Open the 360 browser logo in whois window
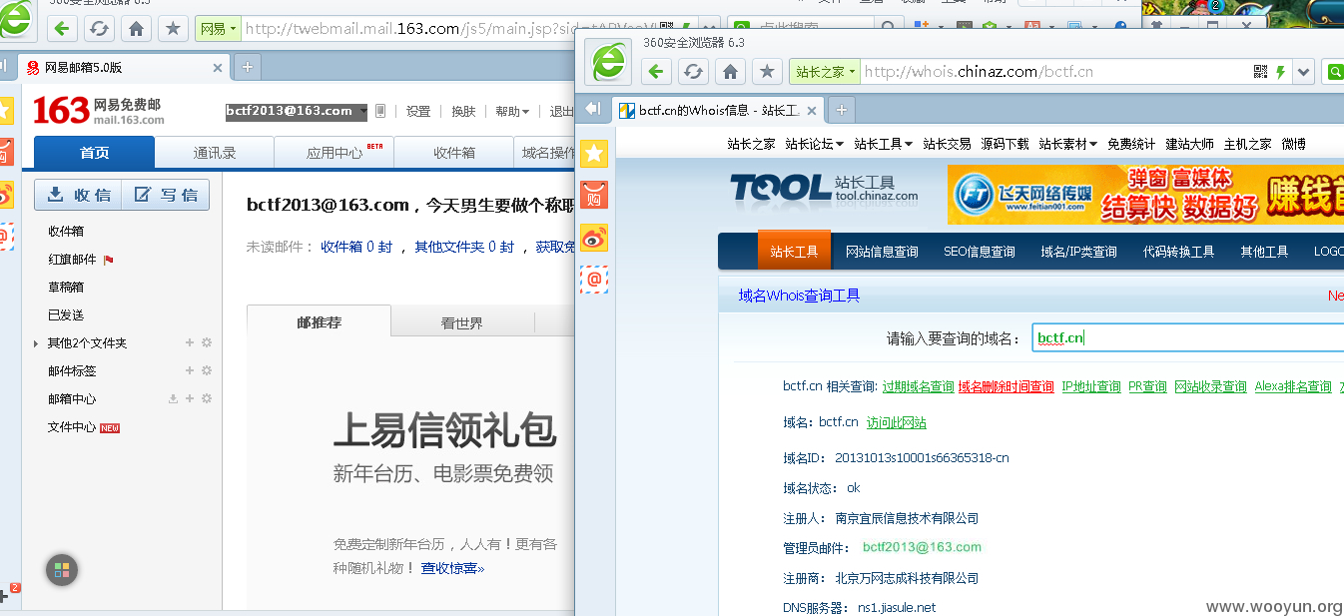Image resolution: width=1344 pixels, height=616 pixels. pyautogui.click(x=608, y=60)
